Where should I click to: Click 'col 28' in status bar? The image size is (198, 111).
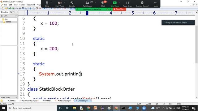coord(148,104)
